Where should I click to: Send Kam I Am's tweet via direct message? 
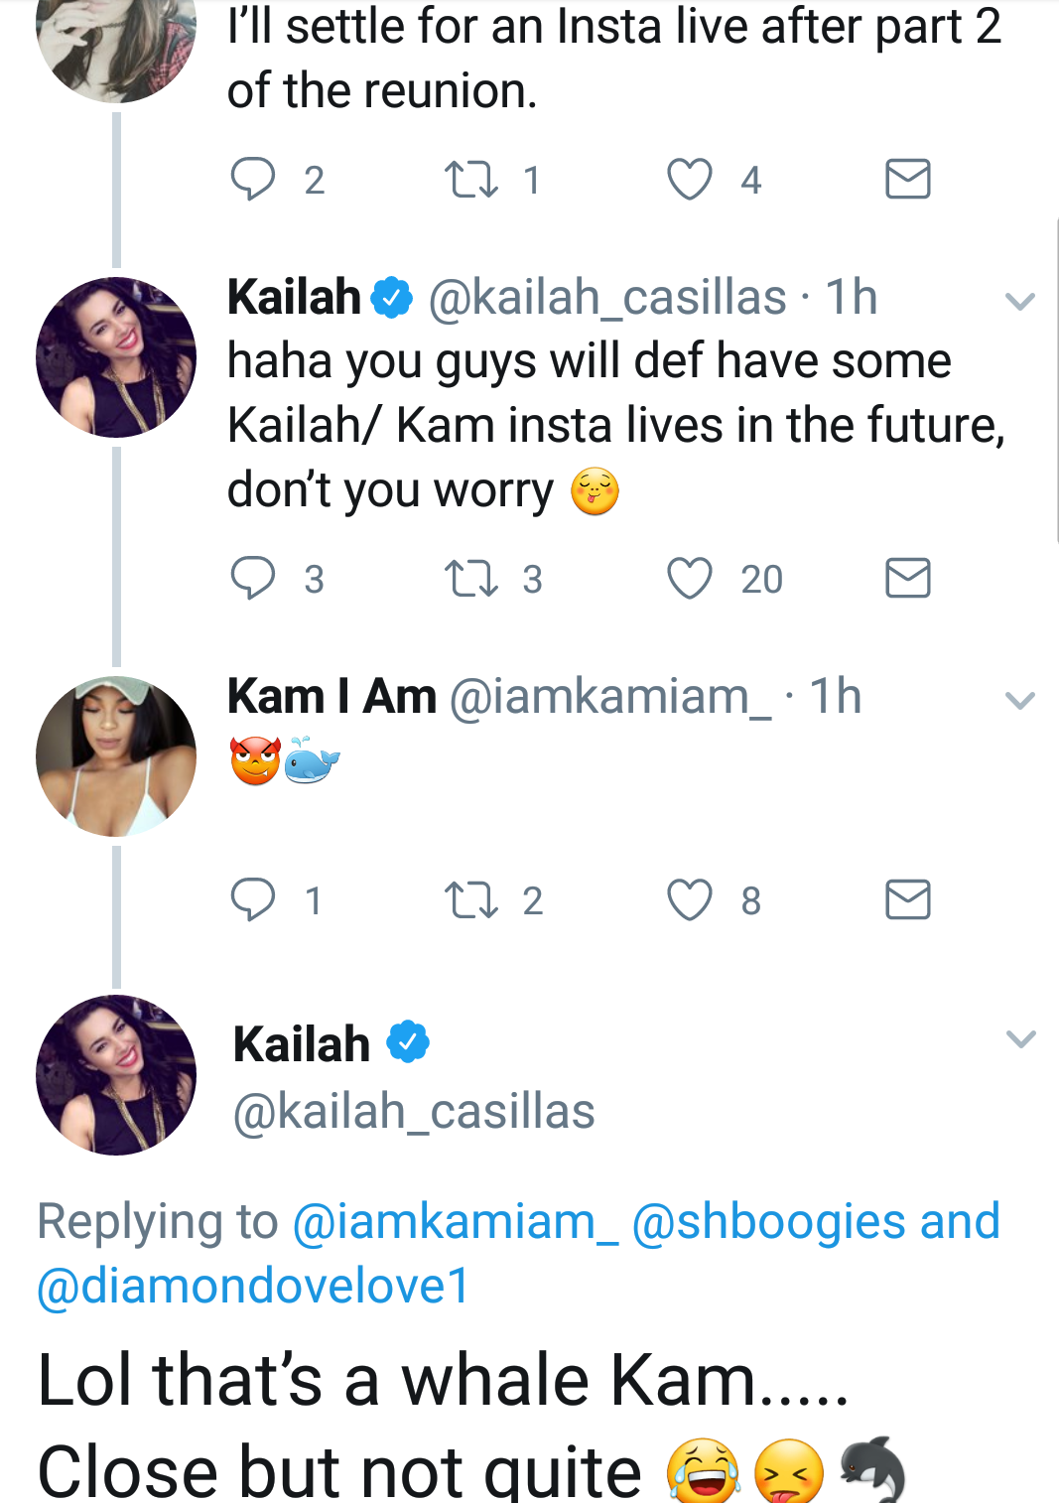pos(908,899)
